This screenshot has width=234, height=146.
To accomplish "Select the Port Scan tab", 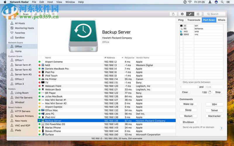I will tap(209, 20).
